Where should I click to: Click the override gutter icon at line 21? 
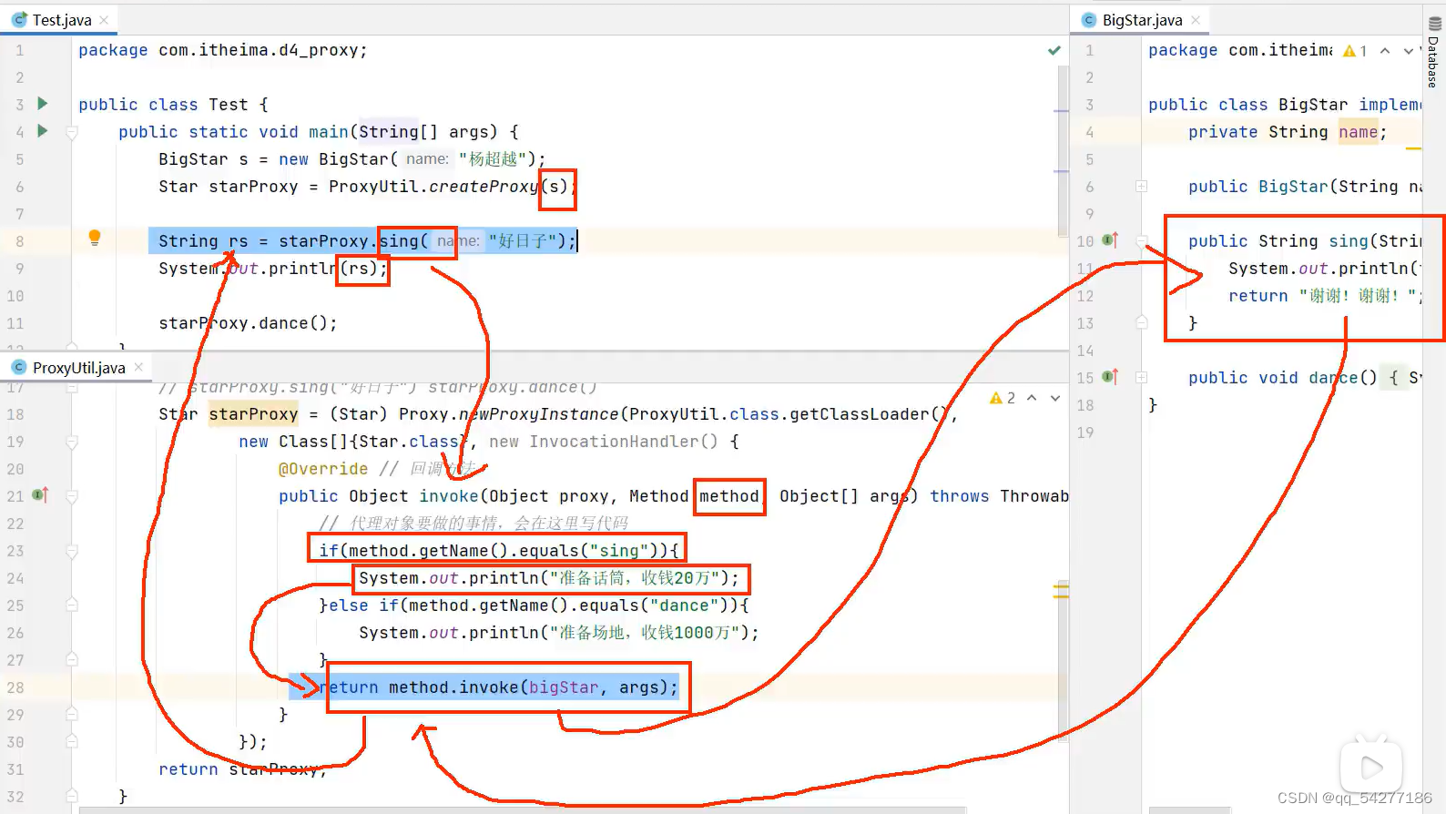tap(40, 495)
